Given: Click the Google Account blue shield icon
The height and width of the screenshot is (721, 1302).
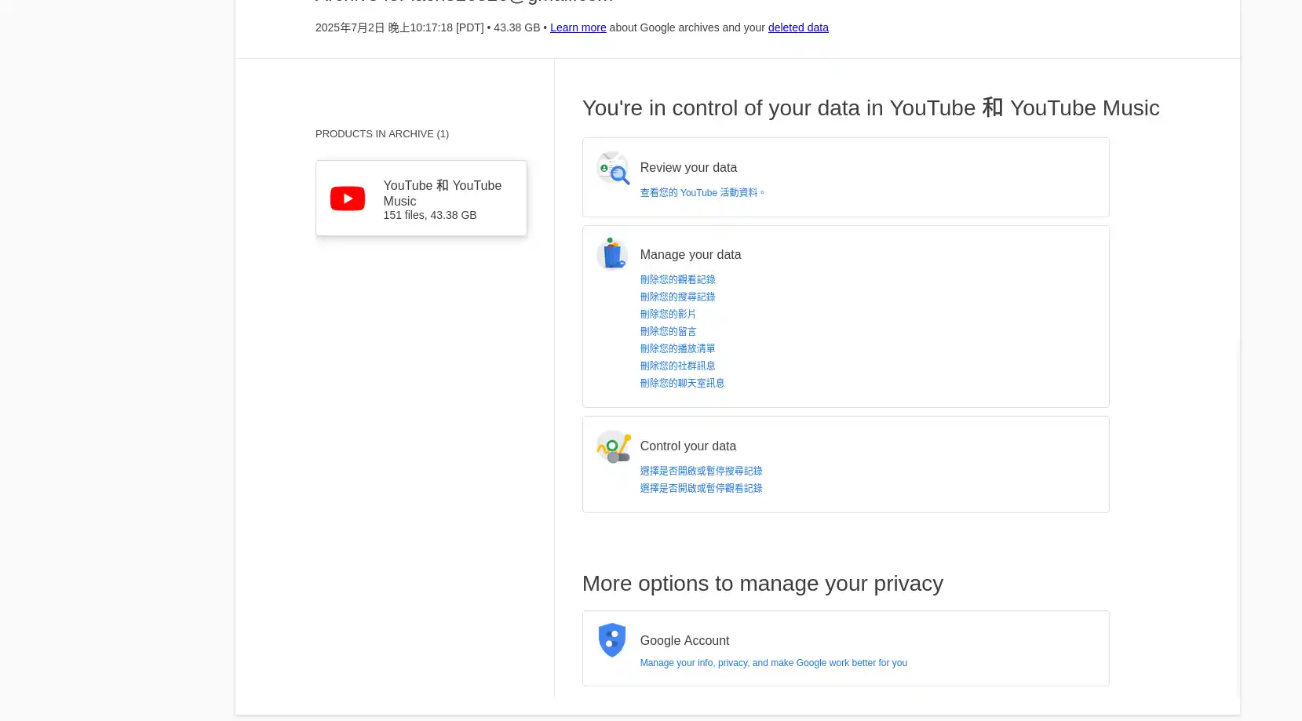Looking at the screenshot, I should [x=612, y=640].
